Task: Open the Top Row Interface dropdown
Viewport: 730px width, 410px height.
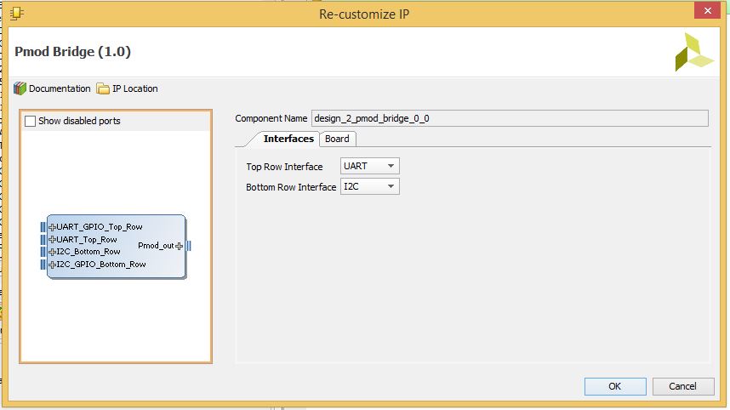Action: pyautogui.click(x=369, y=166)
